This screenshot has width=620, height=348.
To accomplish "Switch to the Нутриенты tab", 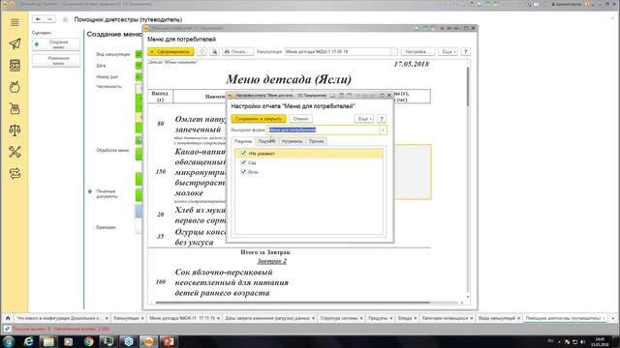I will (x=292, y=141).
